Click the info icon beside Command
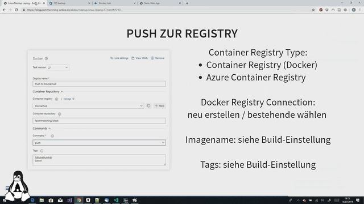Screen dimensions: 364x204 coord(52,136)
